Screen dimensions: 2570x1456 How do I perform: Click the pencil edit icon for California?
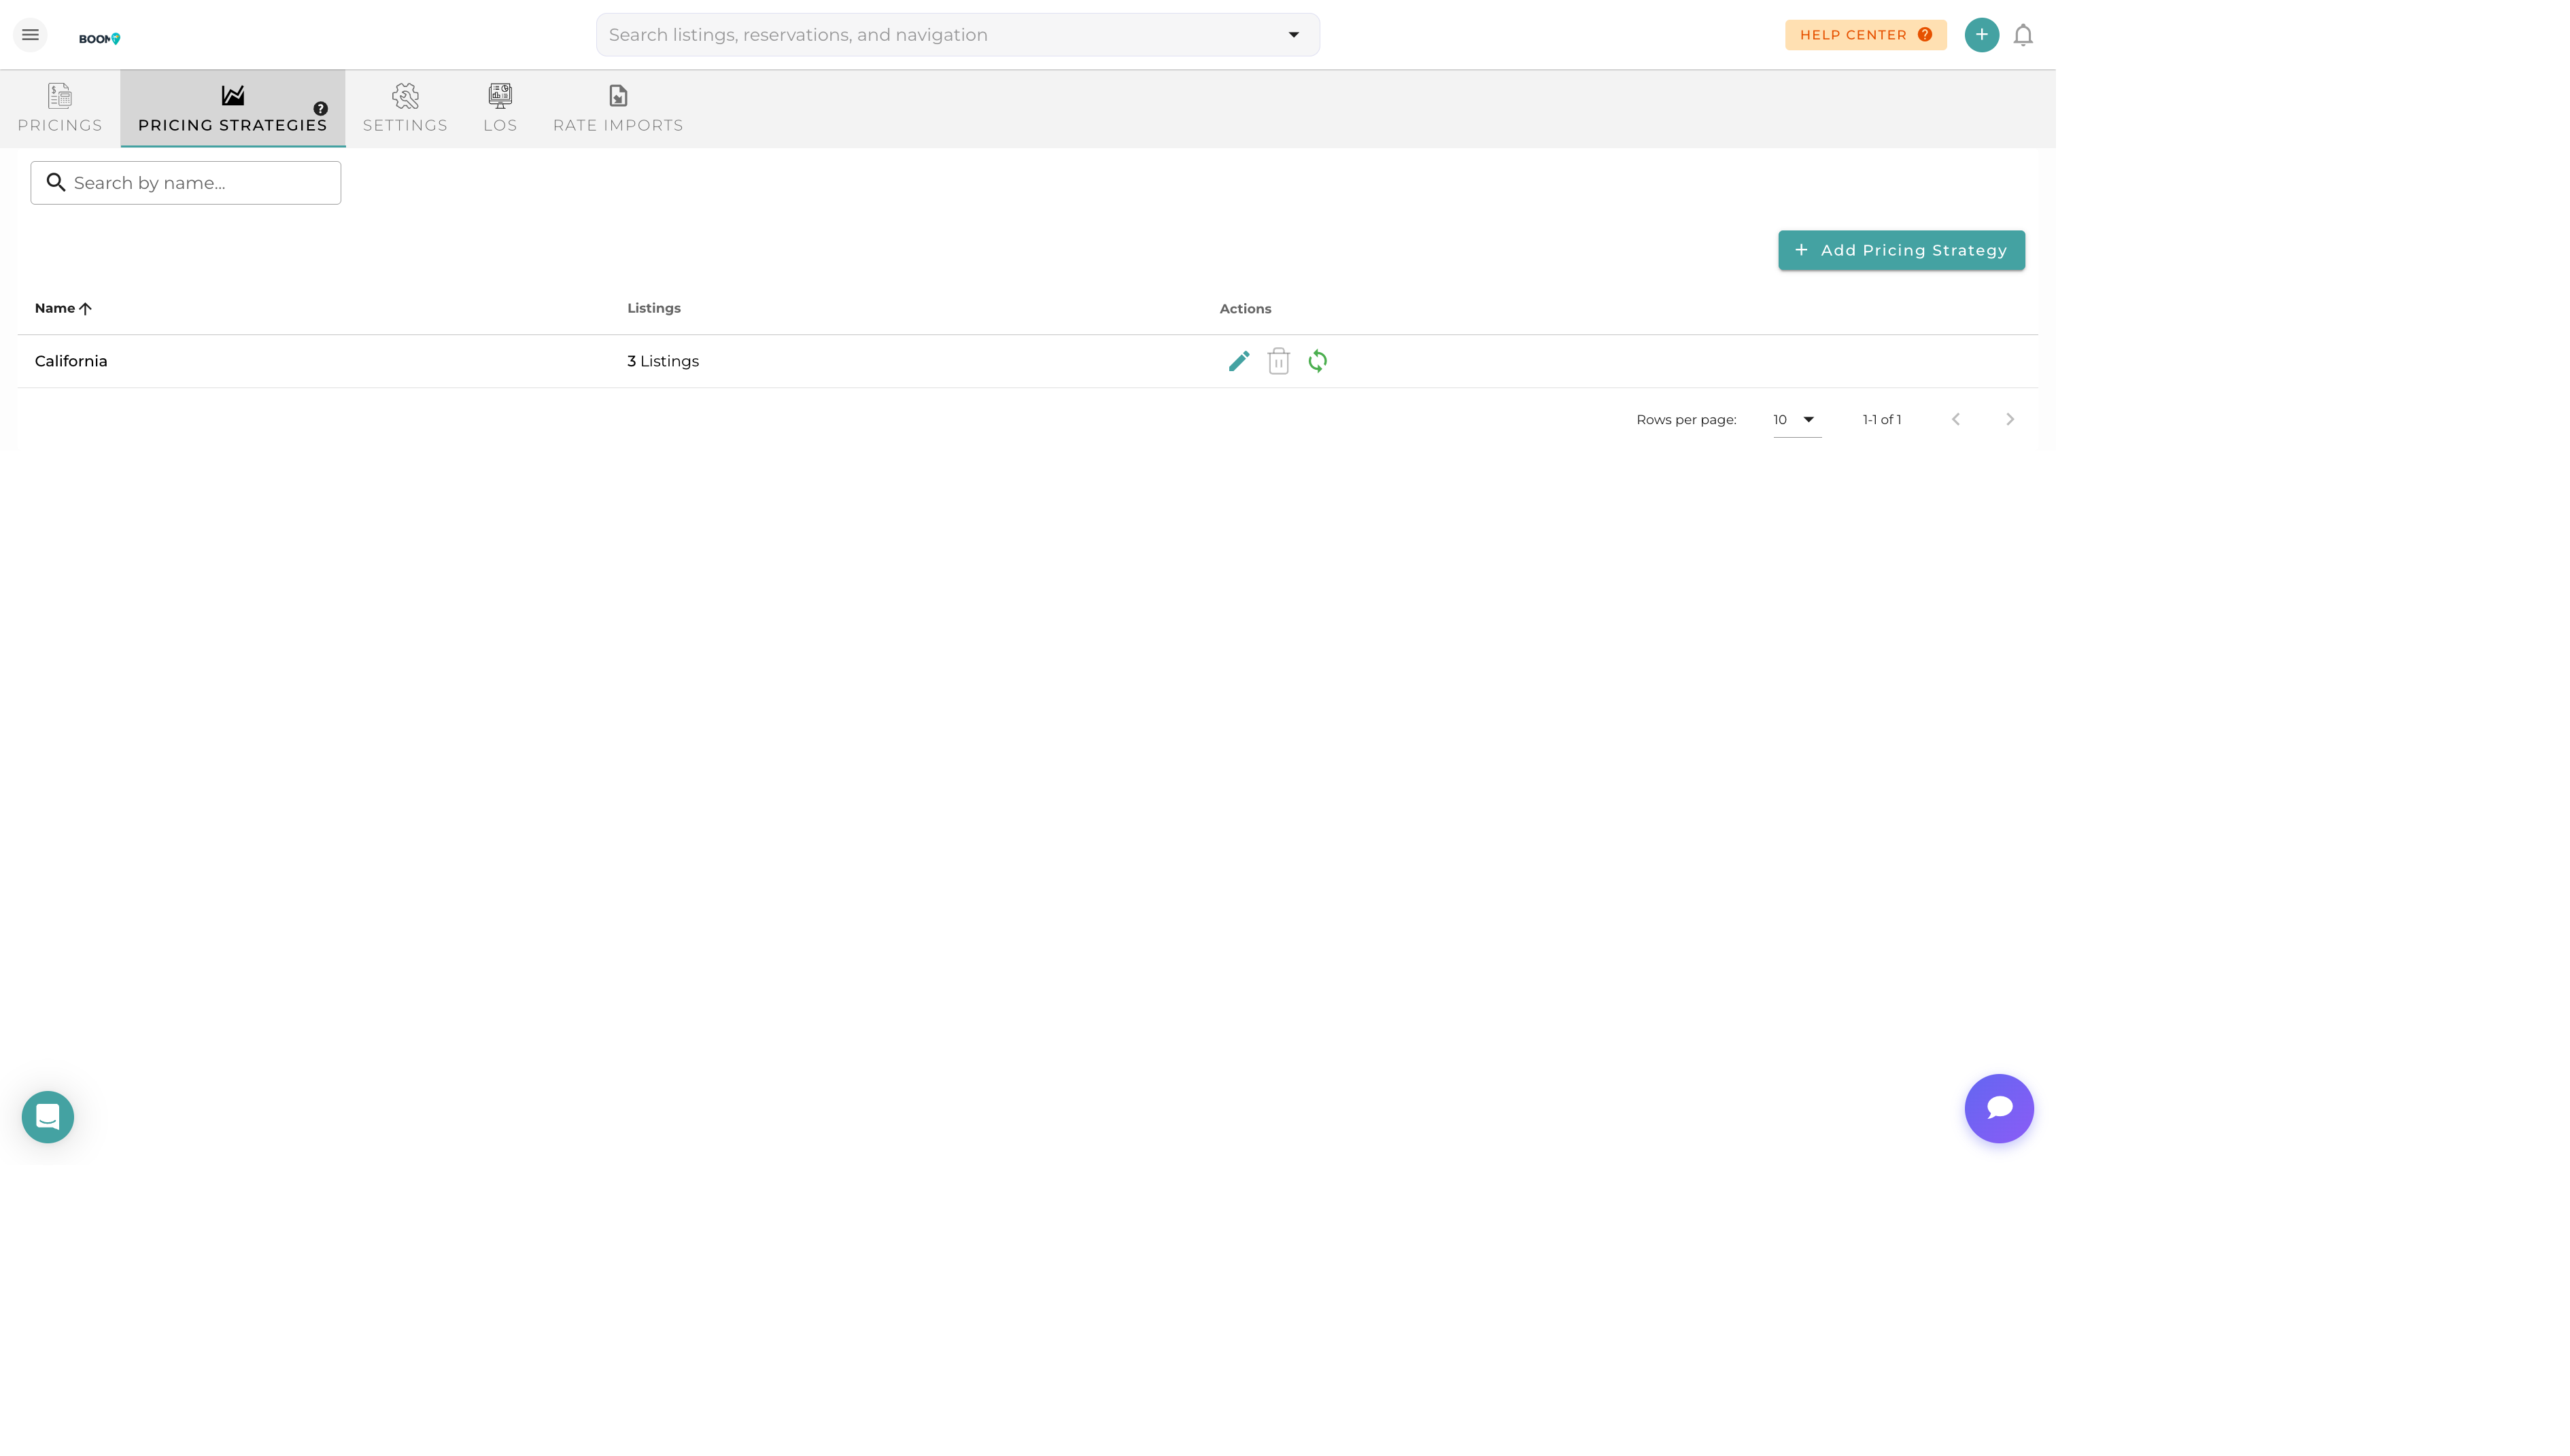click(1239, 361)
